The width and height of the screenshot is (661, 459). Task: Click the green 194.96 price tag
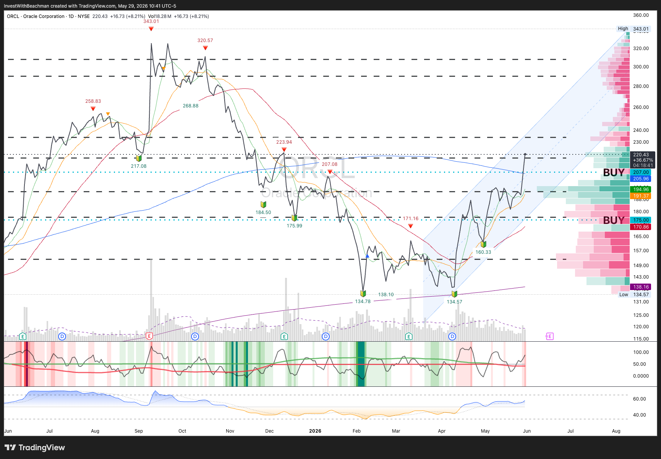tap(641, 190)
